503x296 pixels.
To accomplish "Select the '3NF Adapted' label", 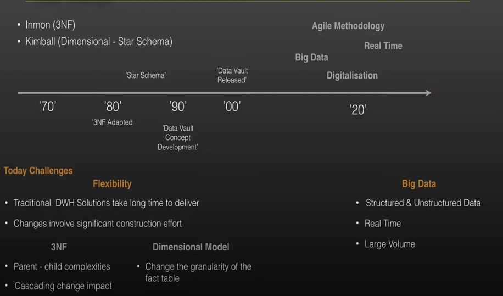I will (112, 122).
